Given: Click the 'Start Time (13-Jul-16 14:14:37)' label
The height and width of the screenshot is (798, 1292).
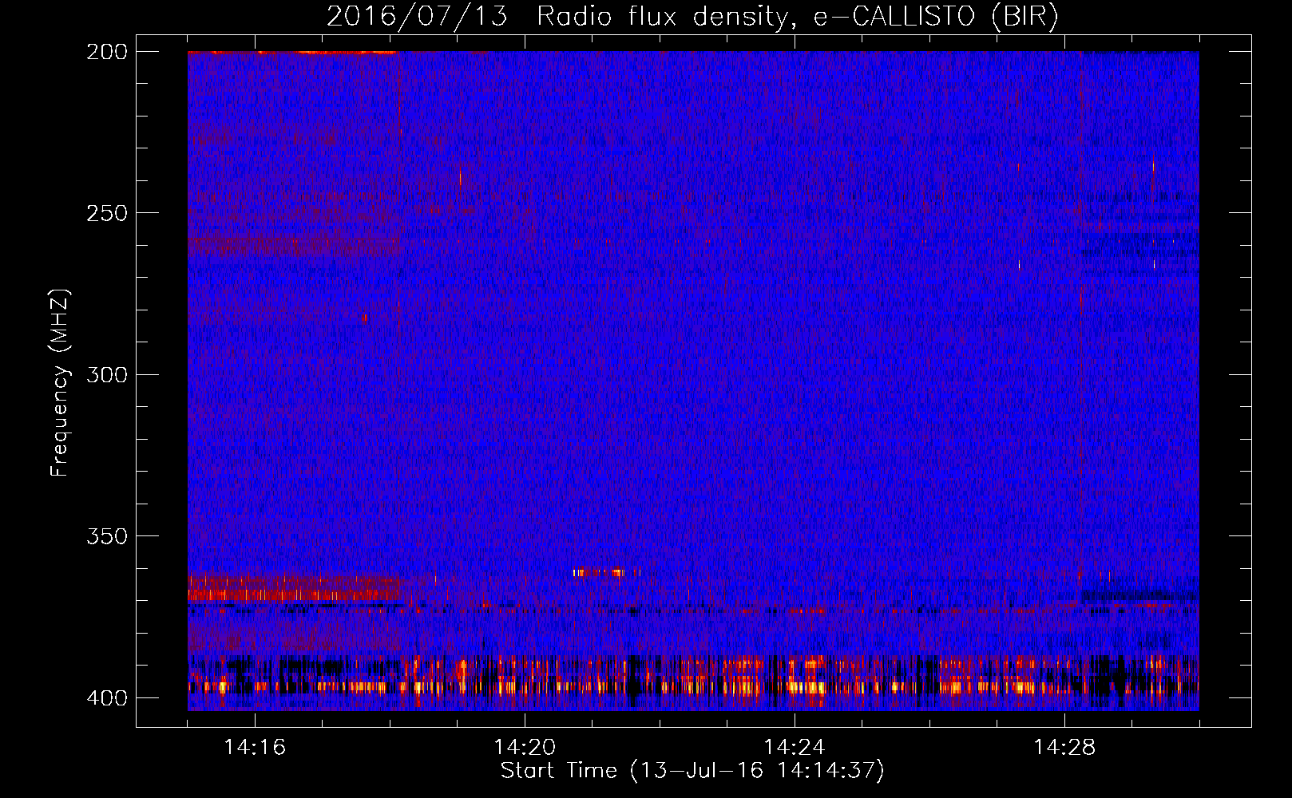Looking at the screenshot, I should point(692,771).
